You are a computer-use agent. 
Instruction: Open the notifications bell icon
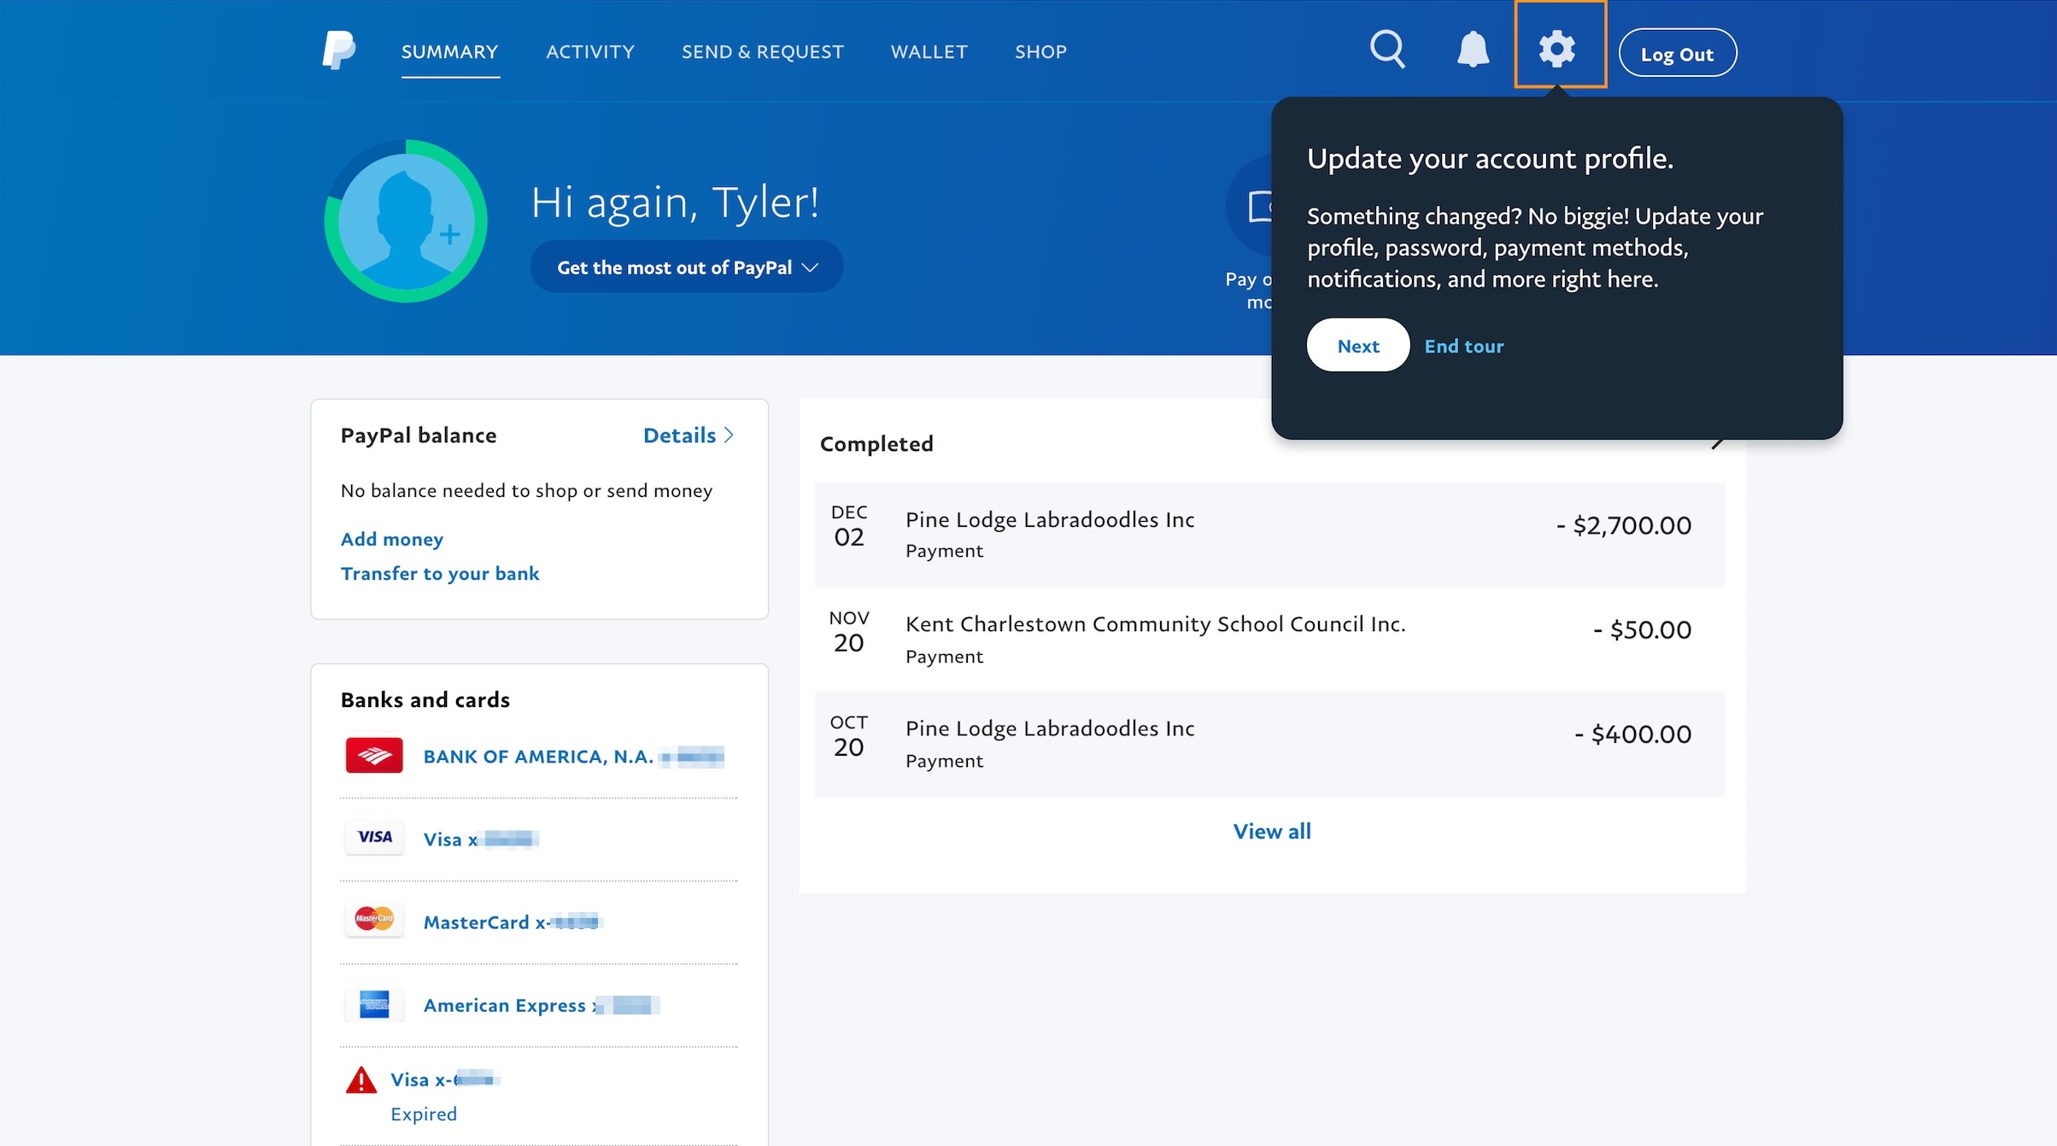pos(1473,50)
